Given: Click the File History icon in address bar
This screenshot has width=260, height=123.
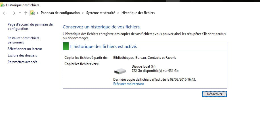Looking at the screenshot, I should click(33, 13).
